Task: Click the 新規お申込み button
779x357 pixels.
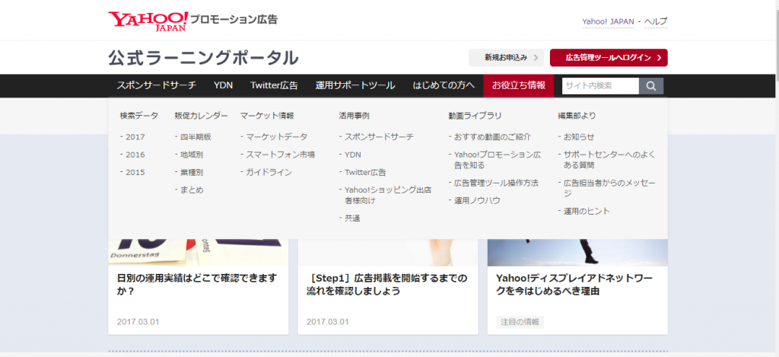Action: click(x=506, y=58)
